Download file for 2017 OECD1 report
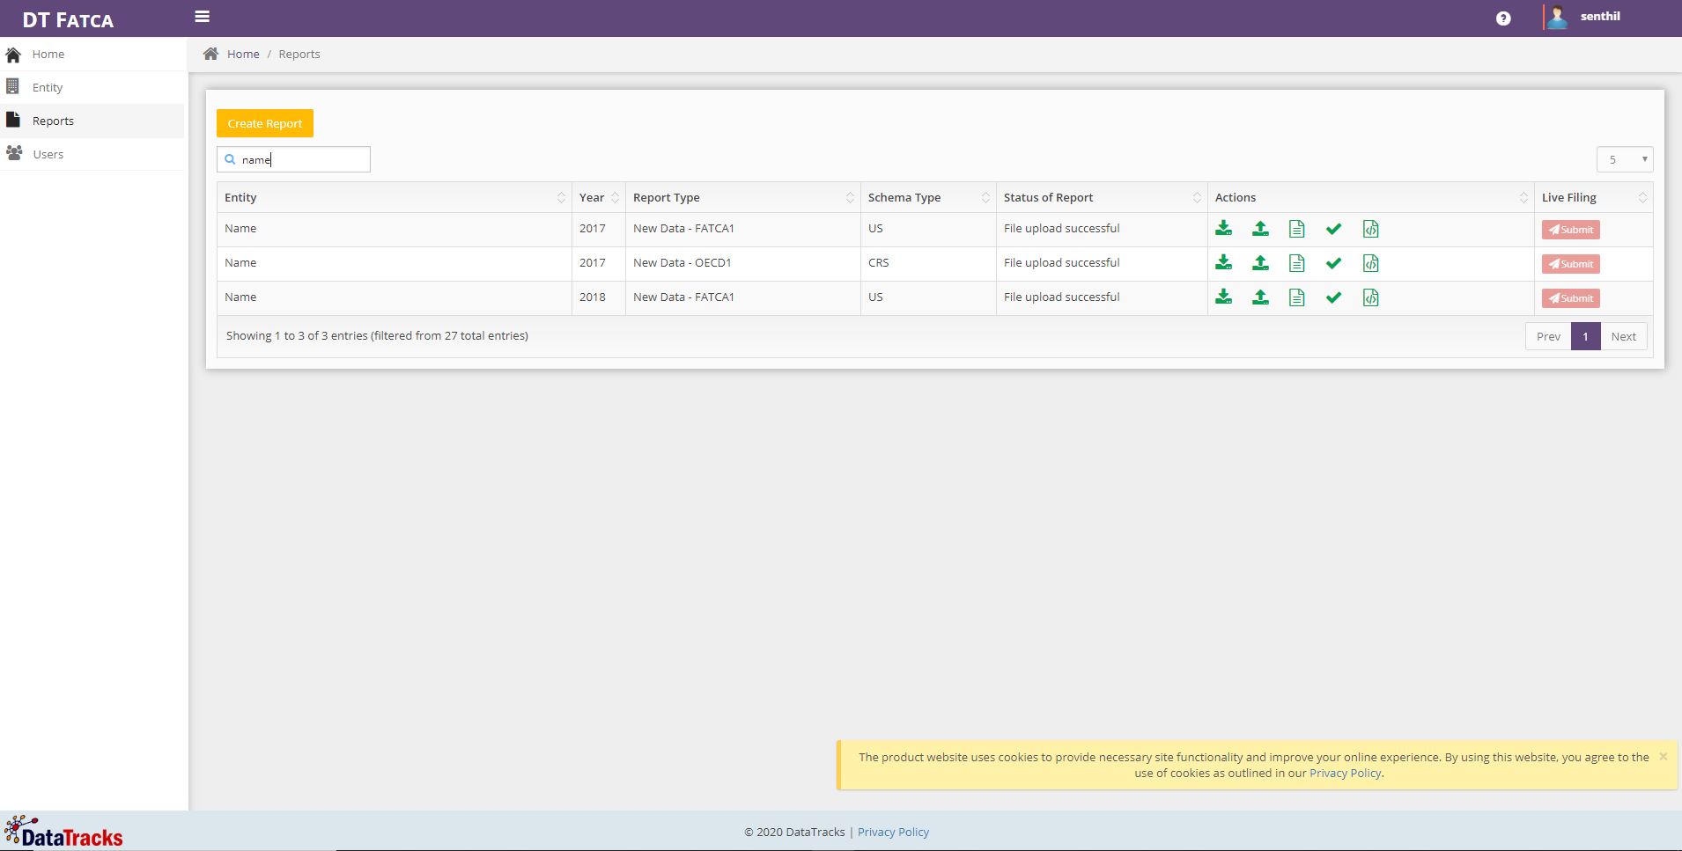Image resolution: width=1682 pixels, height=851 pixels. point(1223,263)
